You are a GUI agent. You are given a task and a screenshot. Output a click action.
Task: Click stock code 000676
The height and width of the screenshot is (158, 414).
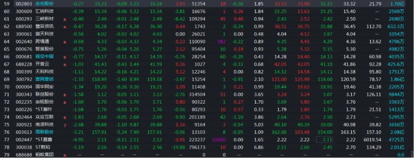24,49
